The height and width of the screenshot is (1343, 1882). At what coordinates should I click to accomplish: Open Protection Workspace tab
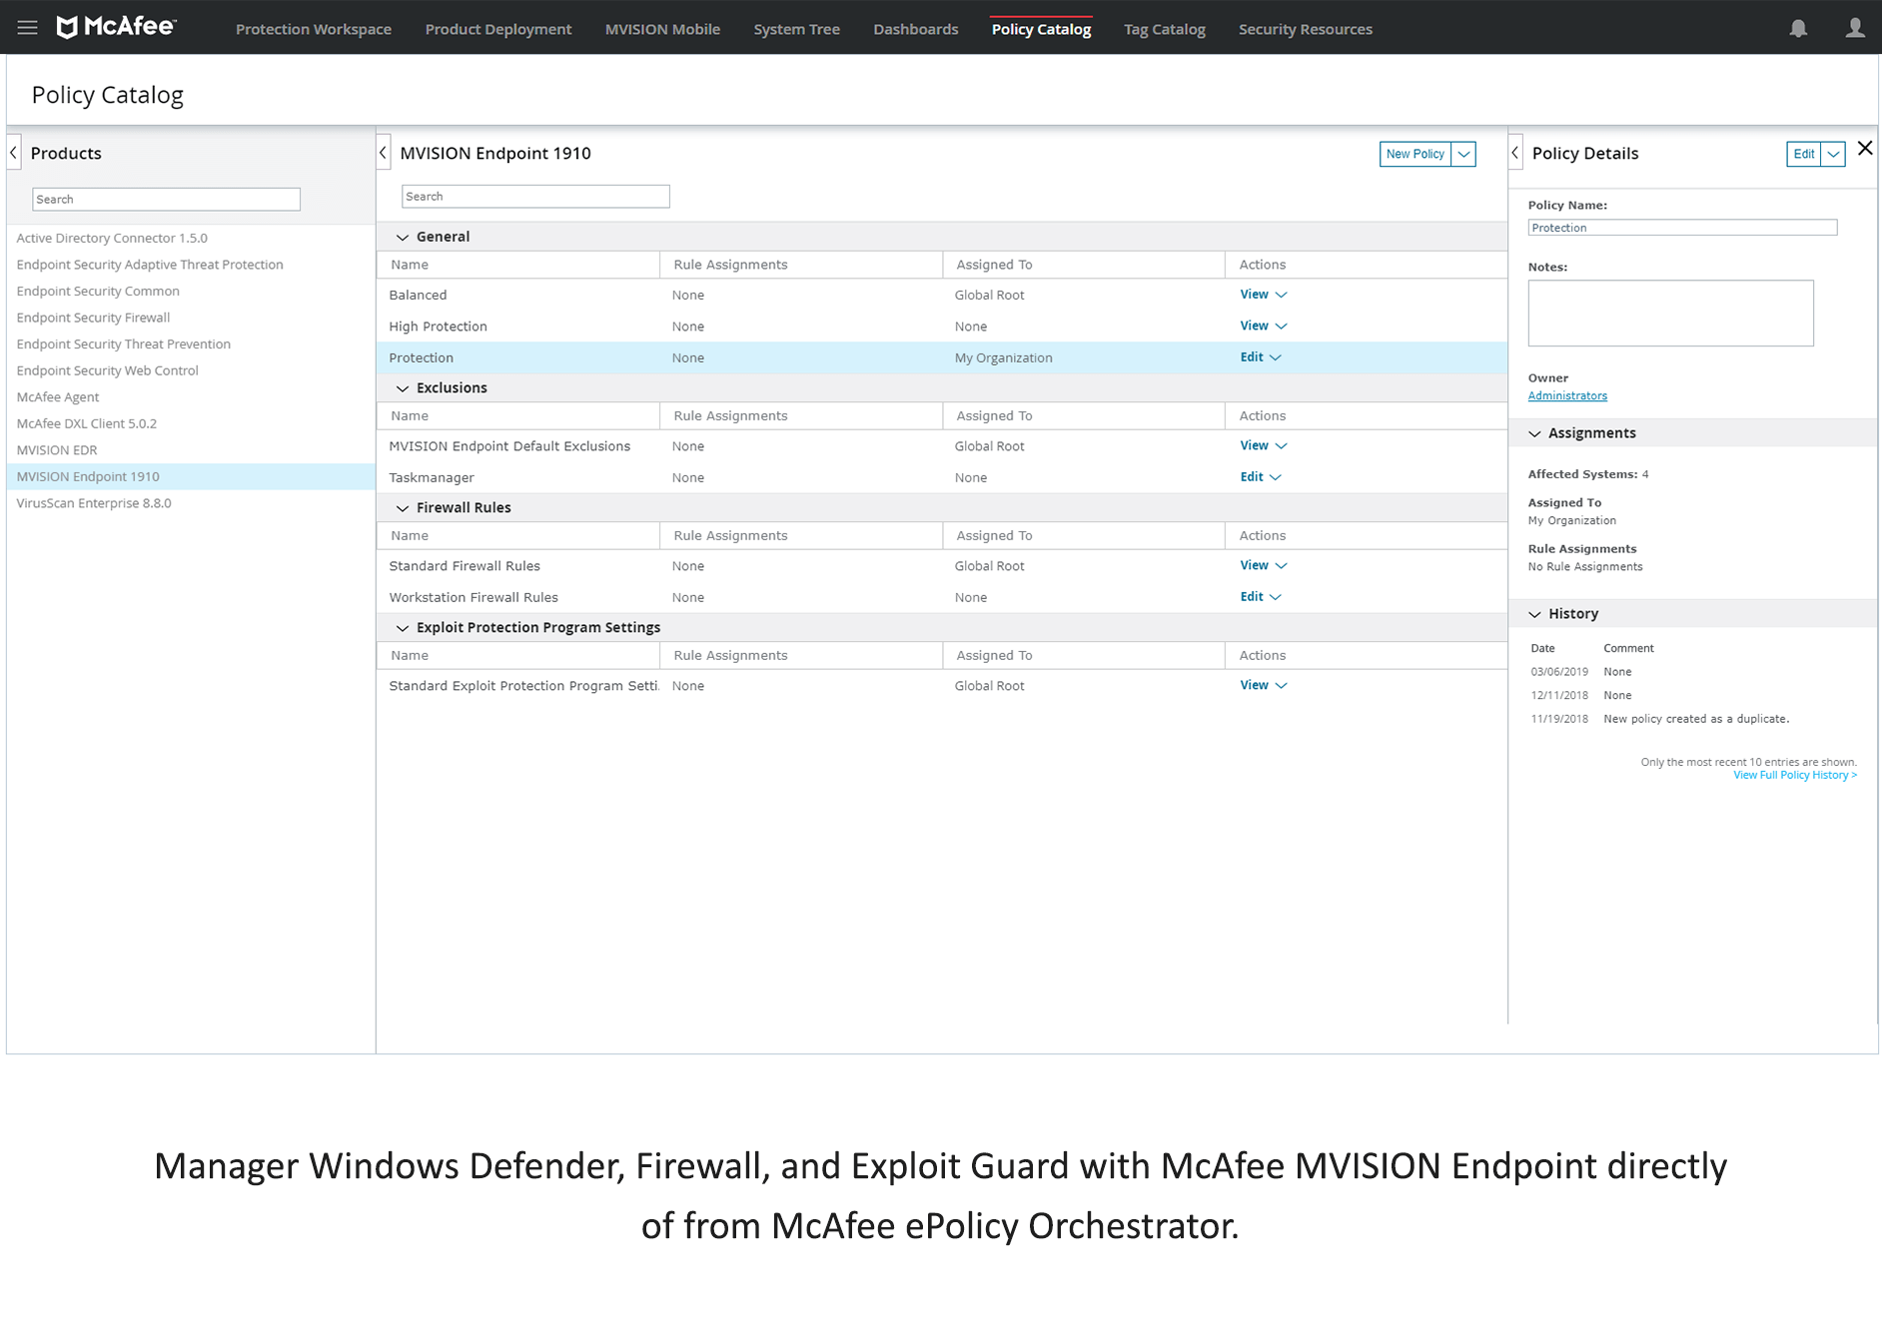coord(314,29)
